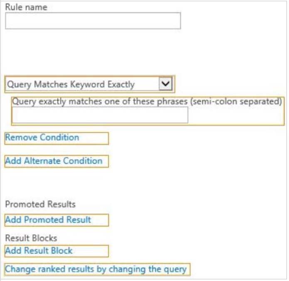This screenshot has height=281, width=289.
Task: Click the '(semi-colon separated)' hint text
Action: 236,101
